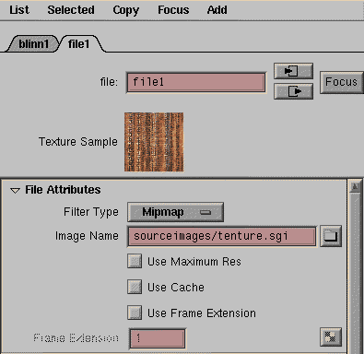The image size is (364, 354).
Task: Click the wood Texture Sample swatch
Action: point(154,142)
